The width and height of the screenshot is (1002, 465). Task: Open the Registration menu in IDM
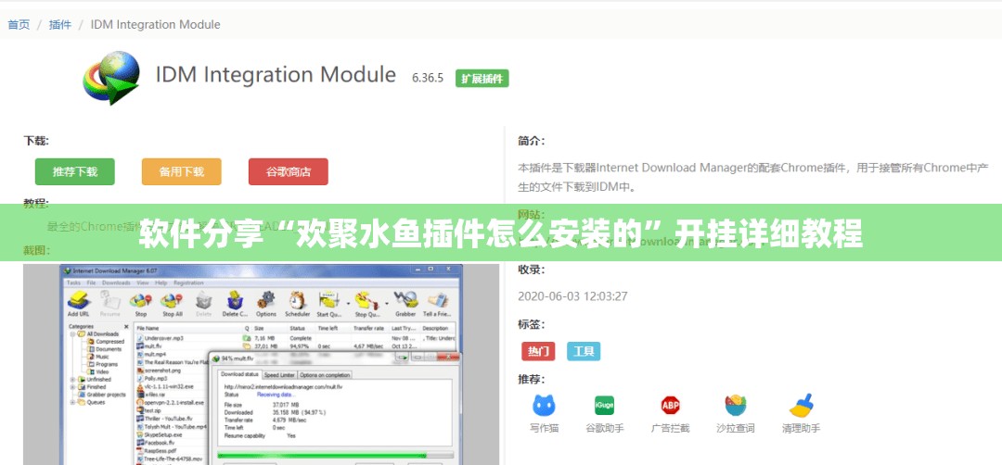tap(188, 282)
